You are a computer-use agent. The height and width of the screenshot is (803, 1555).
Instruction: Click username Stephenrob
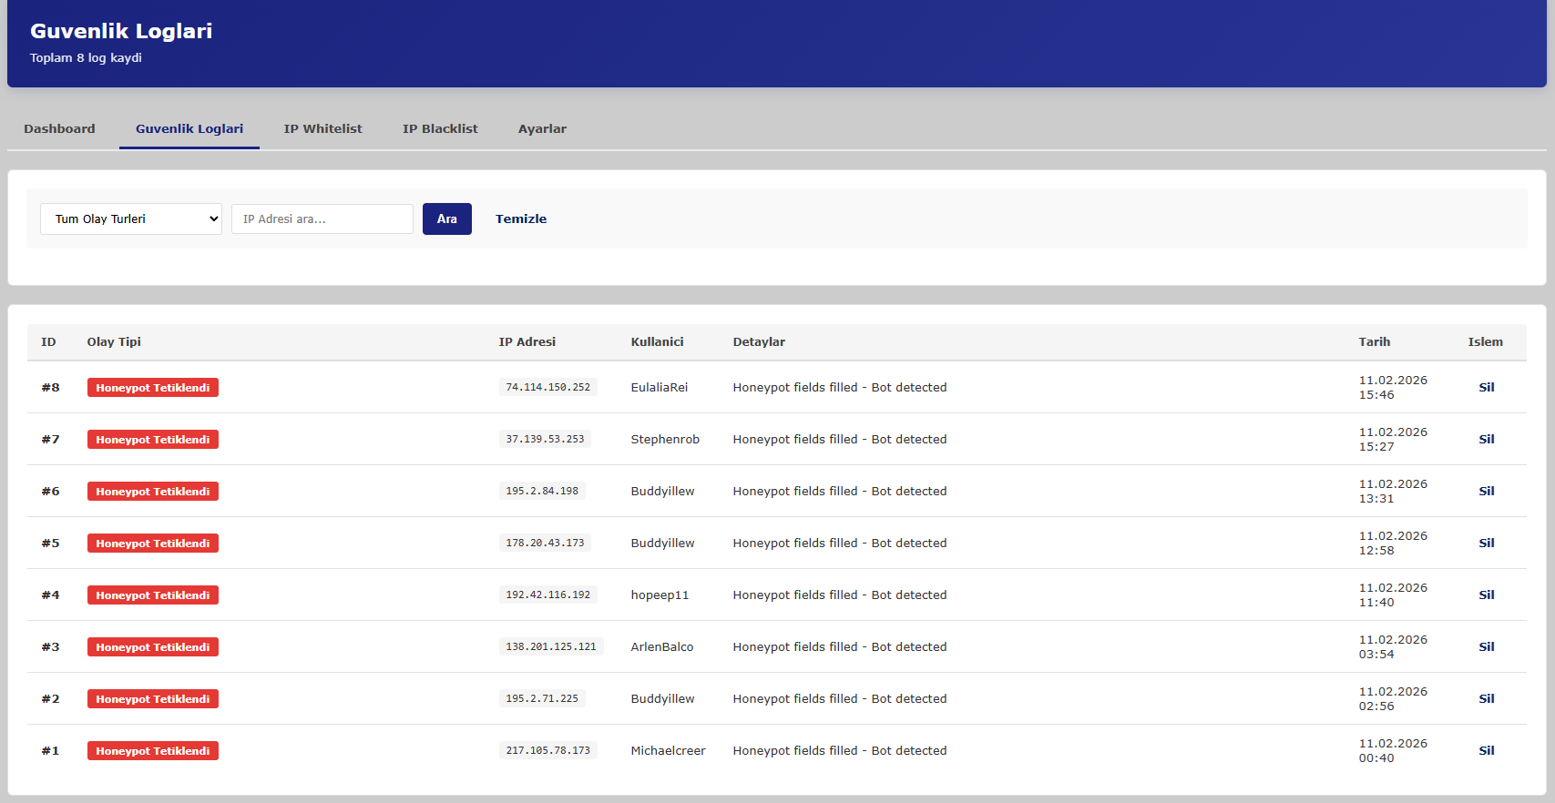pyautogui.click(x=665, y=439)
